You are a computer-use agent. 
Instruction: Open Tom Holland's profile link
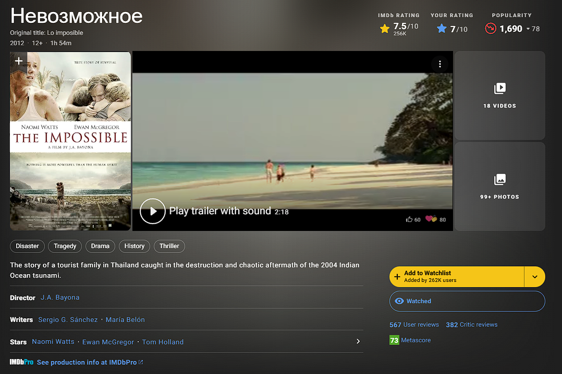tap(163, 342)
